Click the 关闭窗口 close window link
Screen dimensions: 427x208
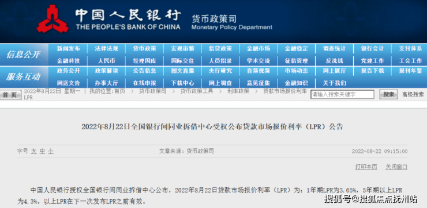(396, 167)
